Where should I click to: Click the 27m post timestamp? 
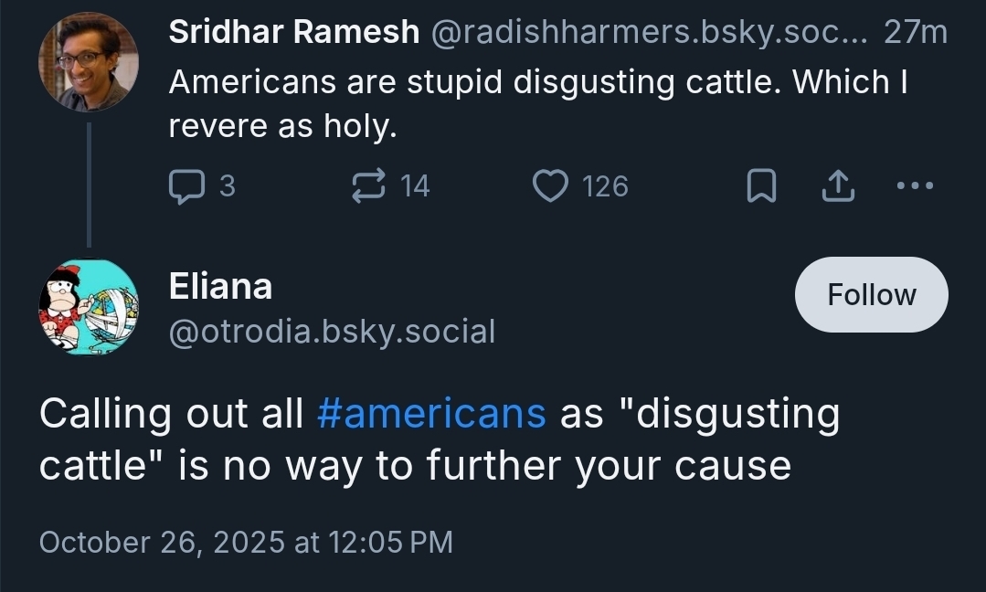pos(916,33)
